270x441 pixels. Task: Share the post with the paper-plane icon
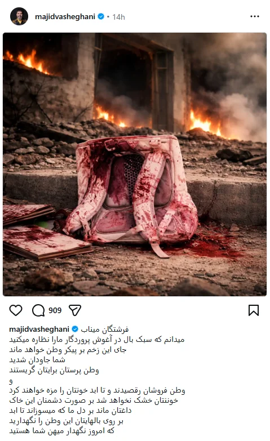[x=75, y=310]
